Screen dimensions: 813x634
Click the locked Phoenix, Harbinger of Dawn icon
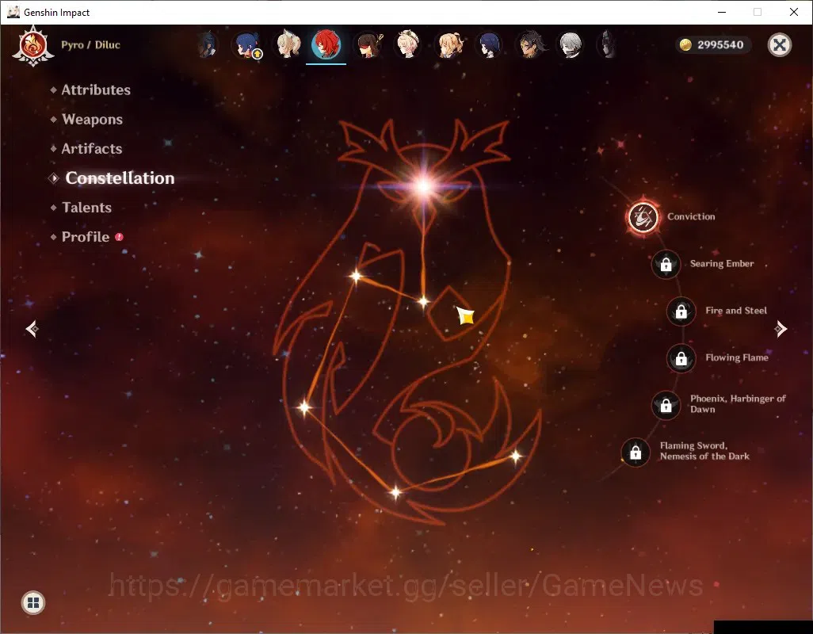pos(666,406)
